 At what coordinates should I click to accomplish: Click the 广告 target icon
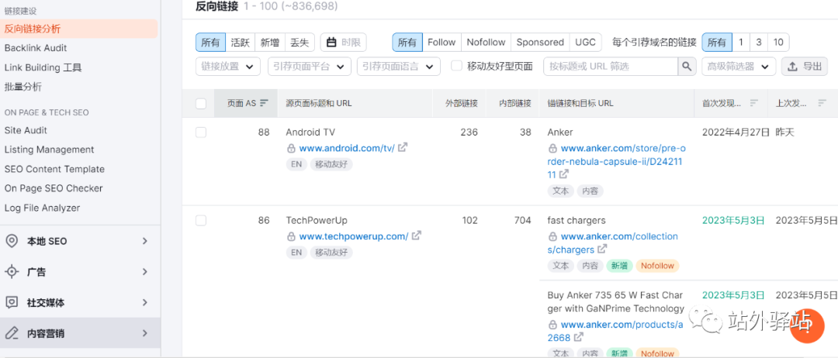pos(11,271)
